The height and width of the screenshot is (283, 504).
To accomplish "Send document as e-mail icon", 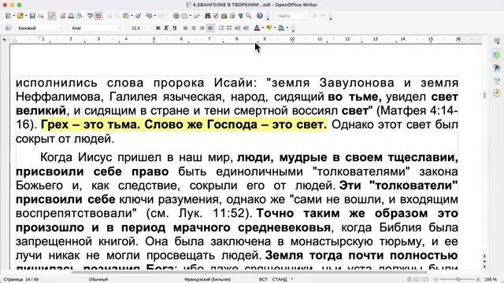I will [41, 16].
